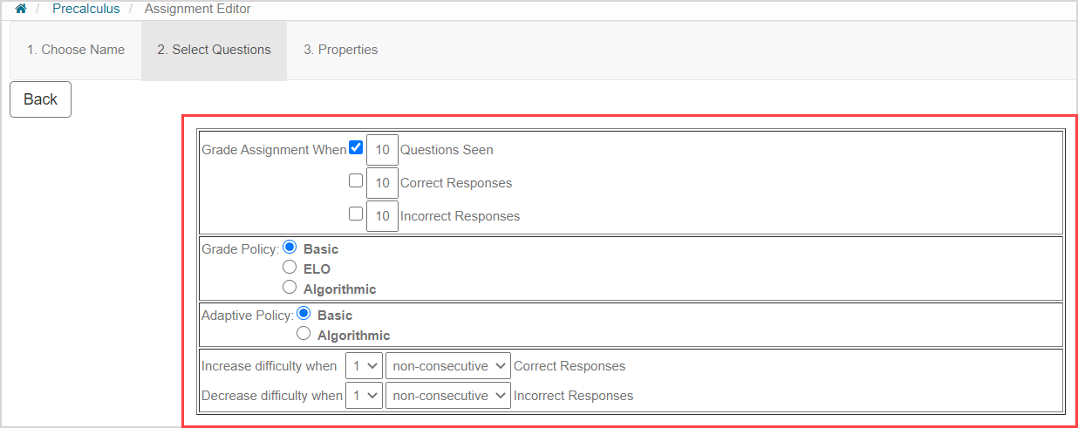Go to the Properties tab
1078x428 pixels.
340,50
